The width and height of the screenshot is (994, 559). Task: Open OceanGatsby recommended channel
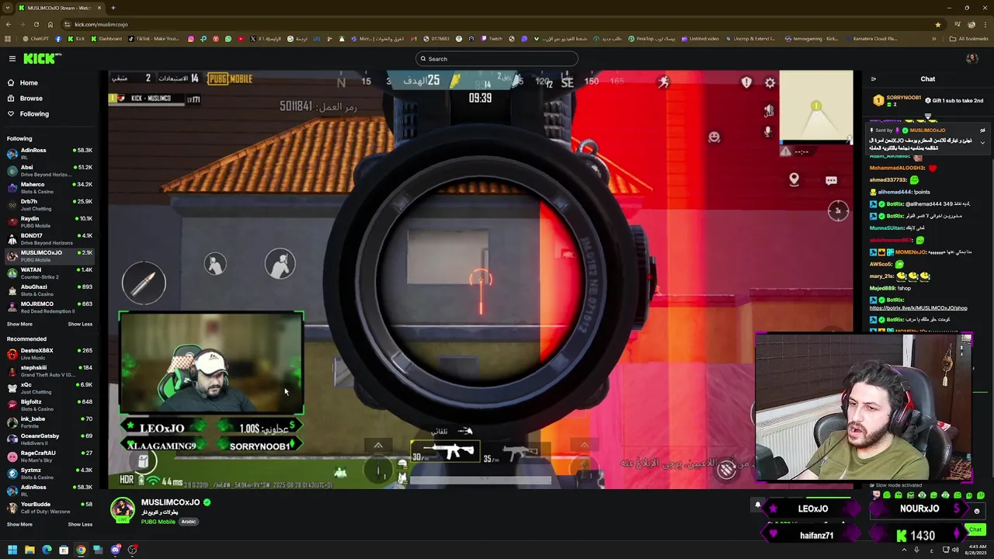[49, 439]
